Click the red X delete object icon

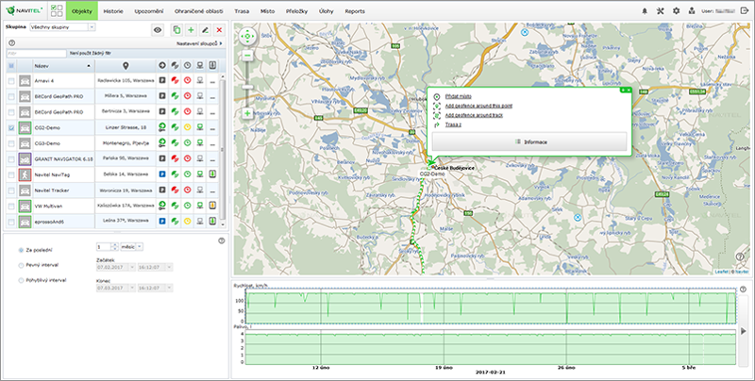(219, 31)
